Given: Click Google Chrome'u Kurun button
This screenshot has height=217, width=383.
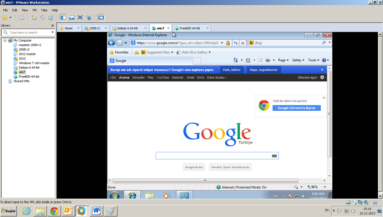Looking at the screenshot, I should coord(297,108).
